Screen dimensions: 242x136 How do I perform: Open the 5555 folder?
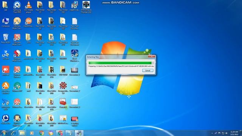tap(28, 39)
